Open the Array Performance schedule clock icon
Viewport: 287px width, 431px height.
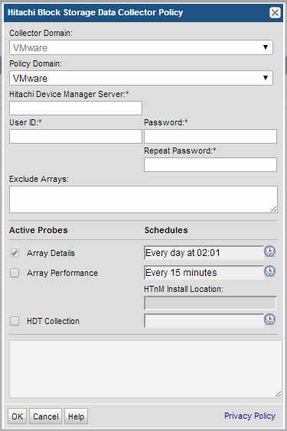pos(269,271)
